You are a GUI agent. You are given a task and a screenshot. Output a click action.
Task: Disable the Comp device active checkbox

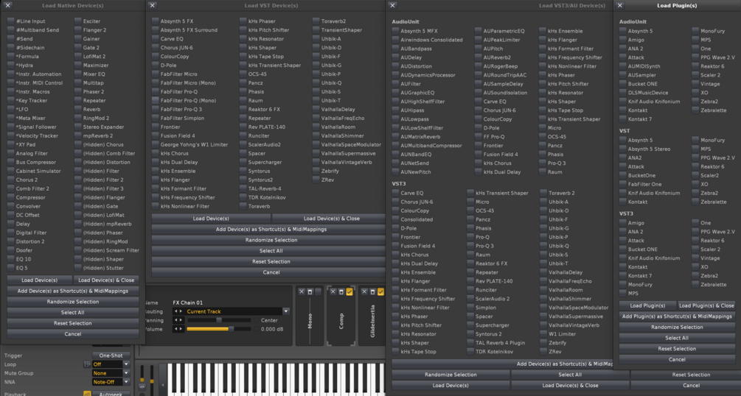[x=349, y=292]
